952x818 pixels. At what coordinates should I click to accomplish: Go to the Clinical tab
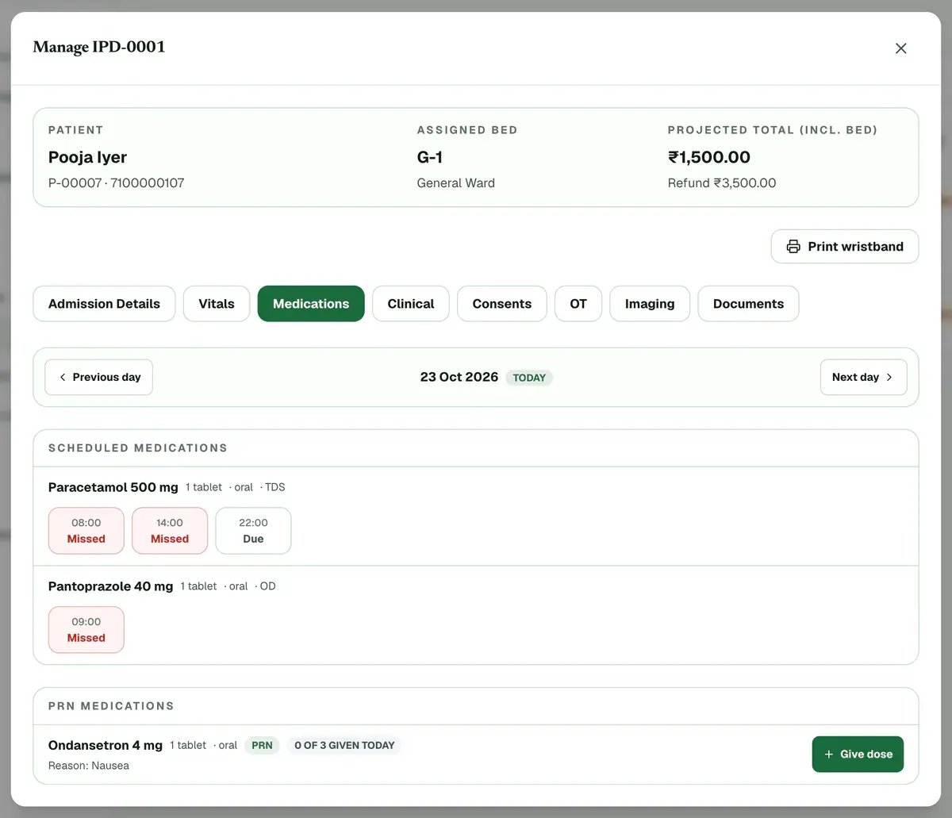411,304
